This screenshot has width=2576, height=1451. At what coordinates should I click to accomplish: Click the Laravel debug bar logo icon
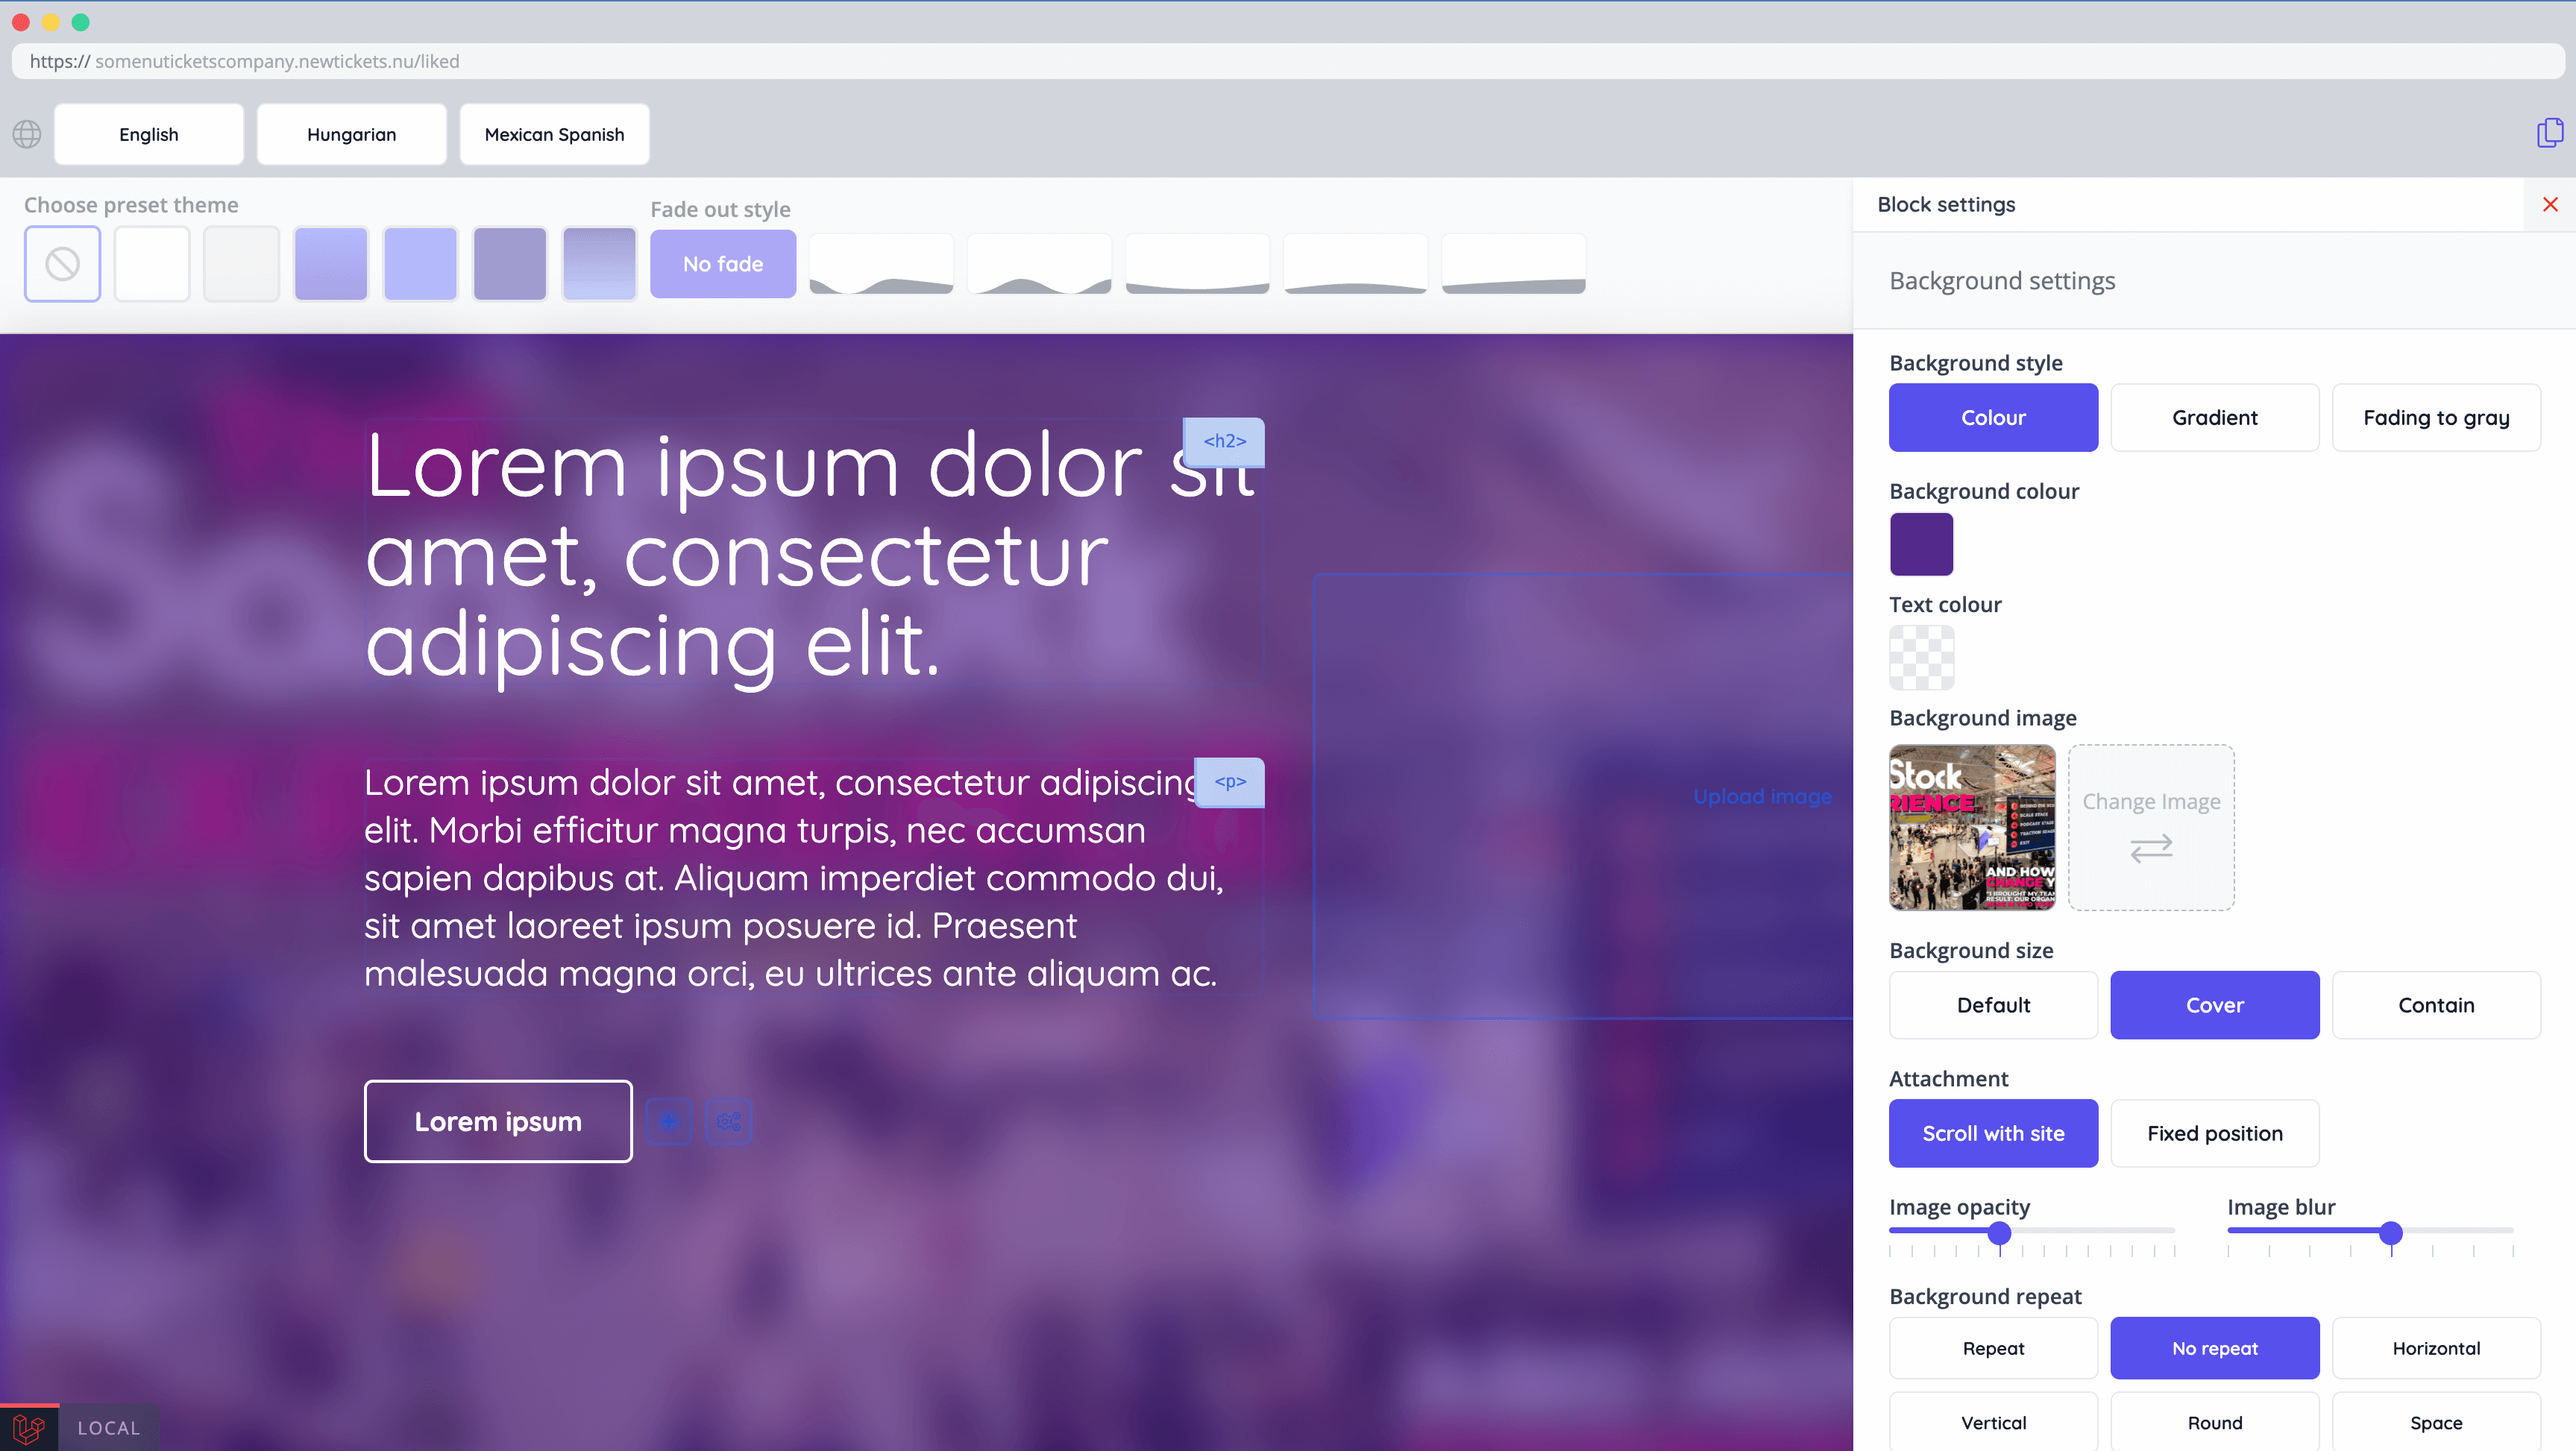[x=29, y=1428]
